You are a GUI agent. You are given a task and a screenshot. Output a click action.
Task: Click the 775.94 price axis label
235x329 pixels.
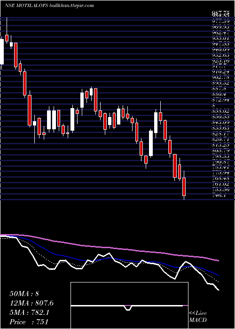pyautogui.click(x=220, y=173)
